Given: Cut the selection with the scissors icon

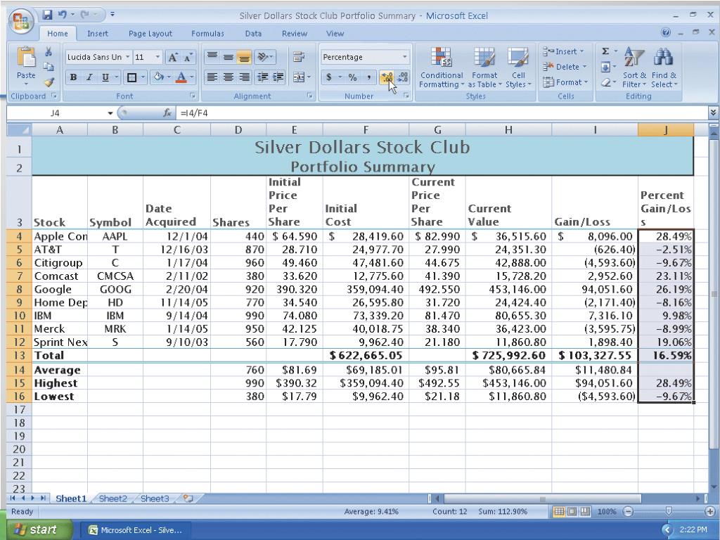Looking at the screenshot, I should [x=49, y=52].
